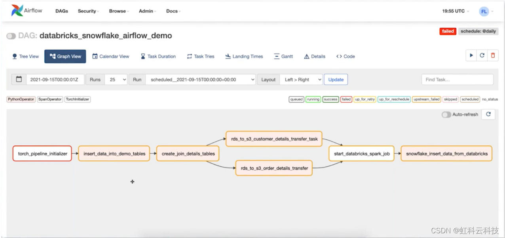Viewport: 505px width, 238px height.
Task: Open the Gantt tab
Action: (283, 56)
